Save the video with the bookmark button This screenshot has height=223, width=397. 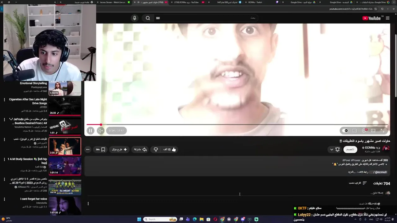[100, 149]
